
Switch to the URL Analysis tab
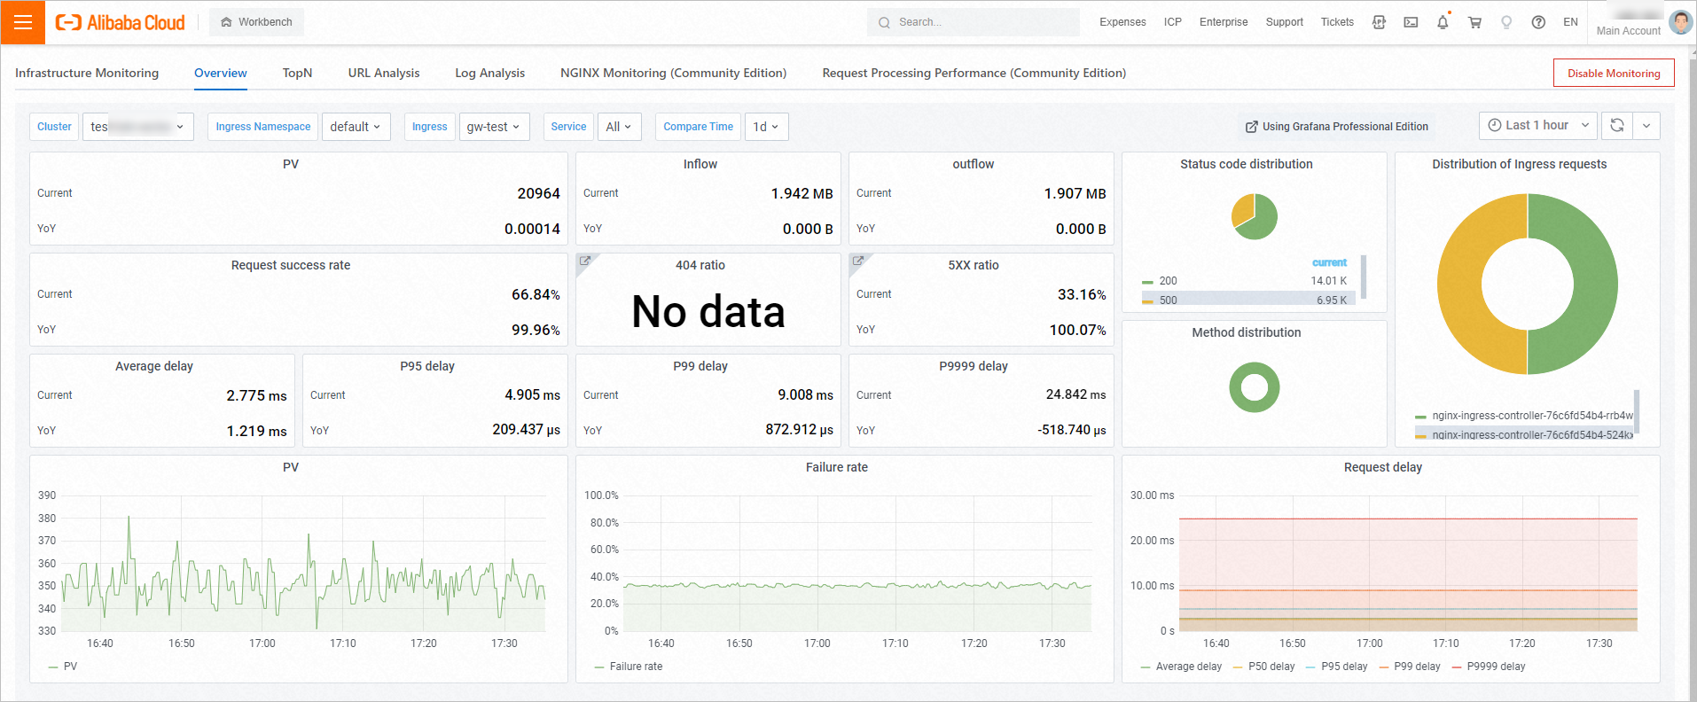point(383,73)
